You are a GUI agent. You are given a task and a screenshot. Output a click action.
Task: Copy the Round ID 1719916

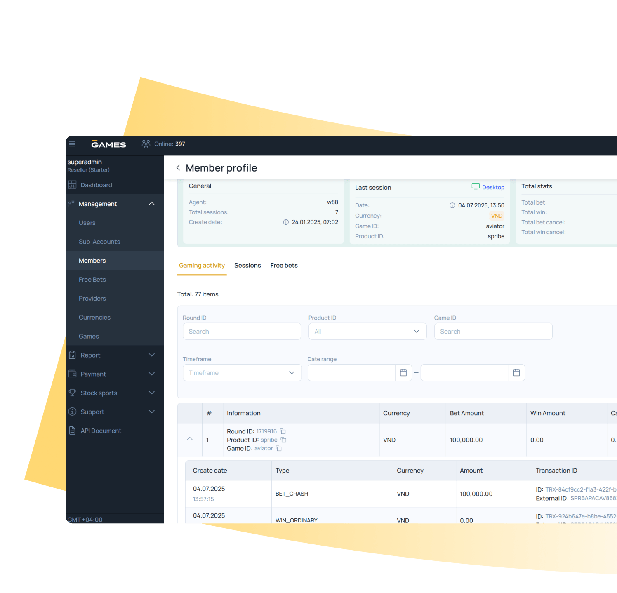[283, 431]
